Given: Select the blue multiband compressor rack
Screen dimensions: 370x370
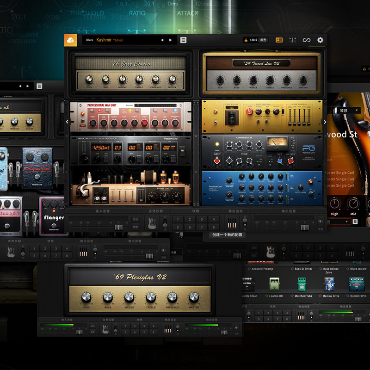Looking at the screenshot, I should [x=262, y=188].
